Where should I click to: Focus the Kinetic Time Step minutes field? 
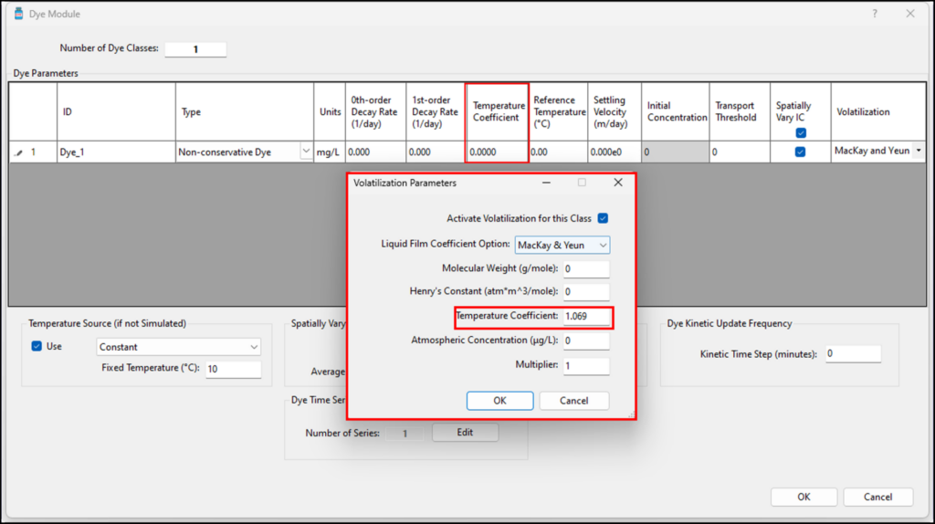(853, 354)
